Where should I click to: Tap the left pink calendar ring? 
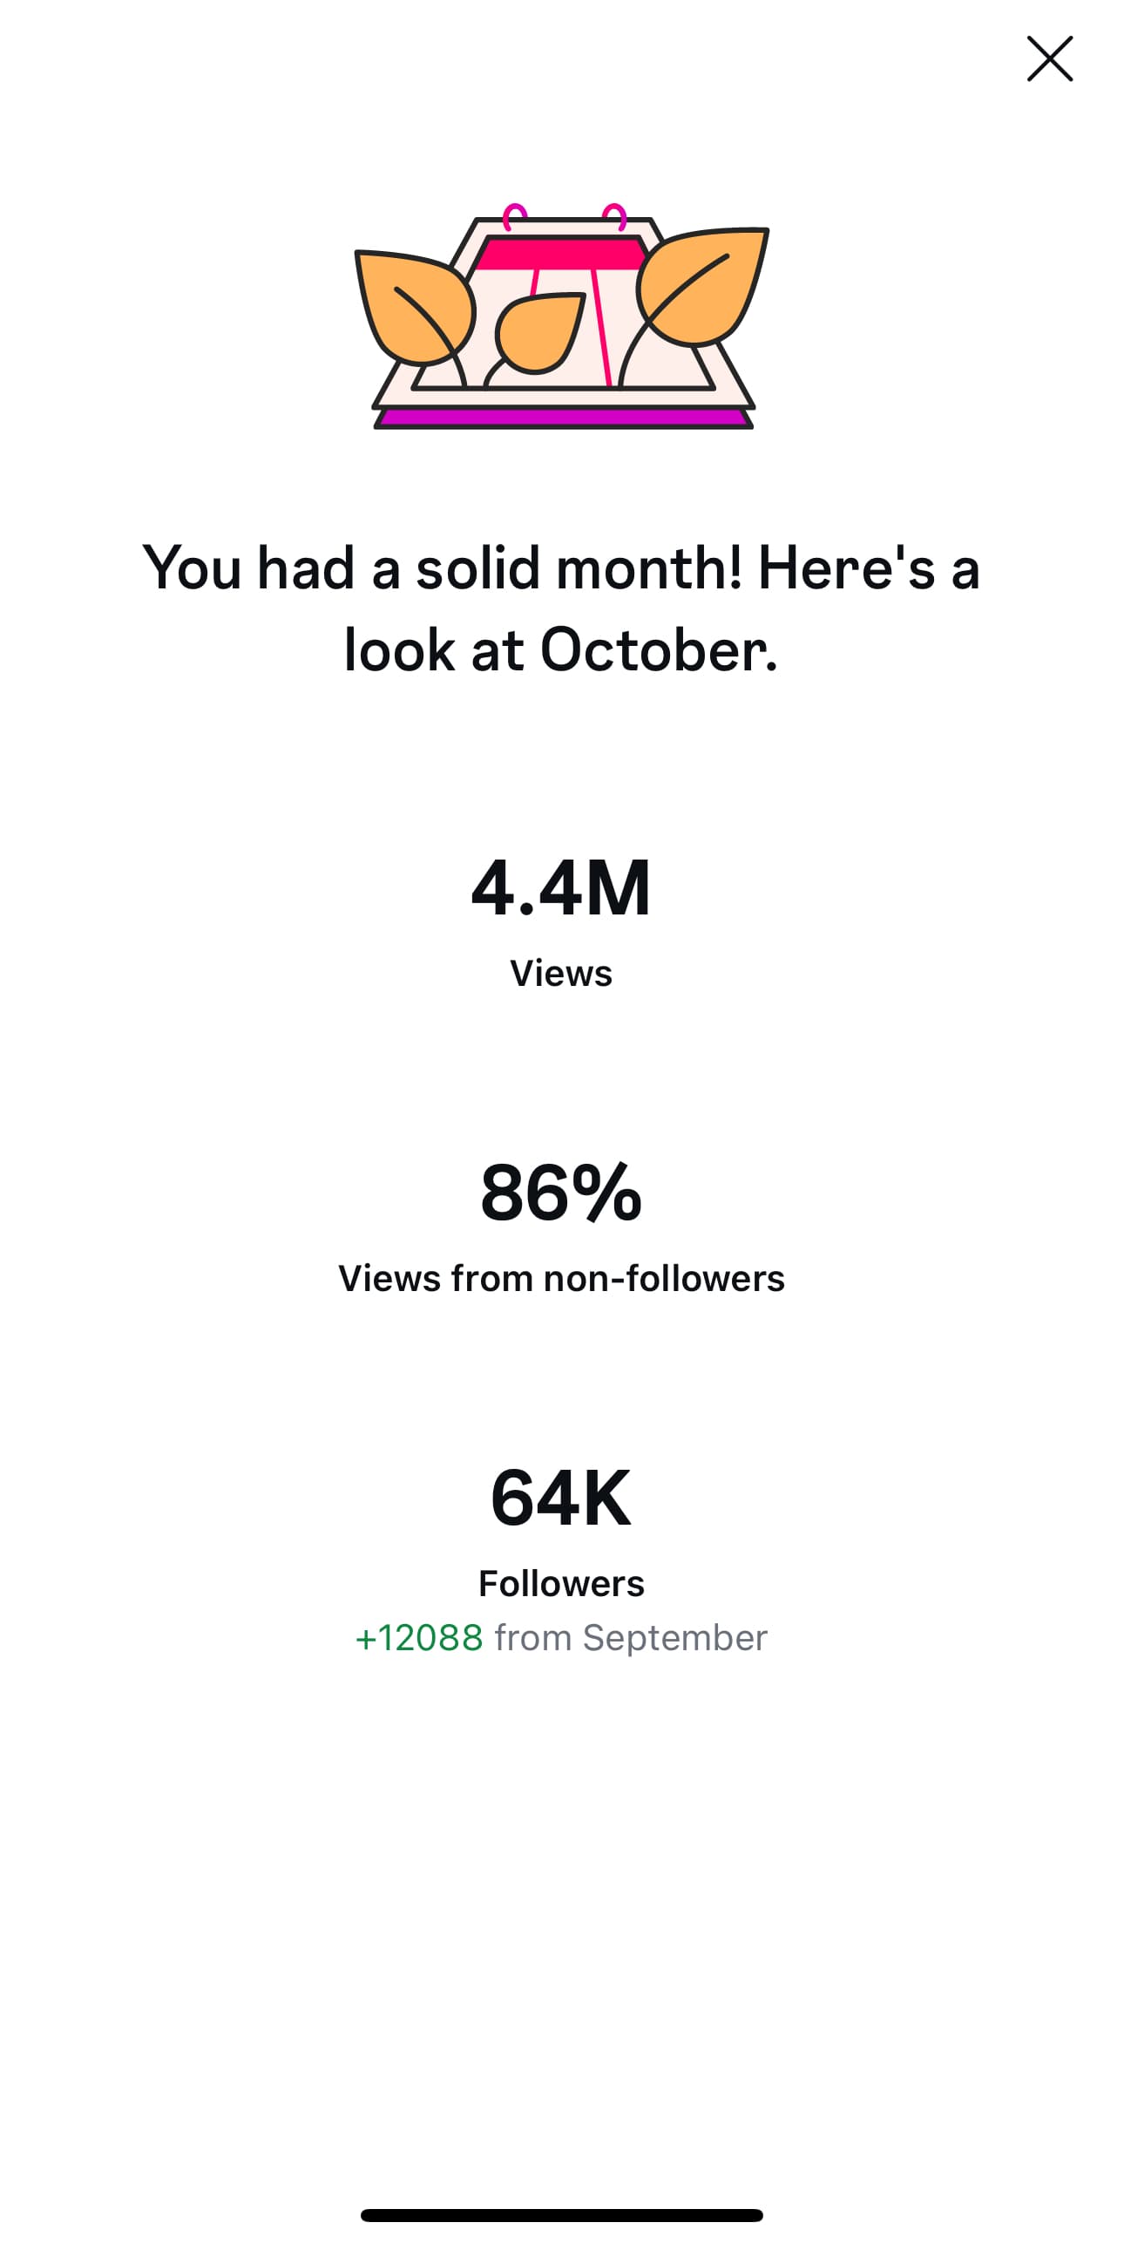point(515,215)
